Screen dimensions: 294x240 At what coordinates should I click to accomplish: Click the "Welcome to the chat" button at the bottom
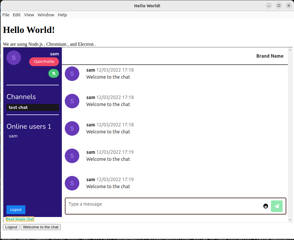[40, 227]
